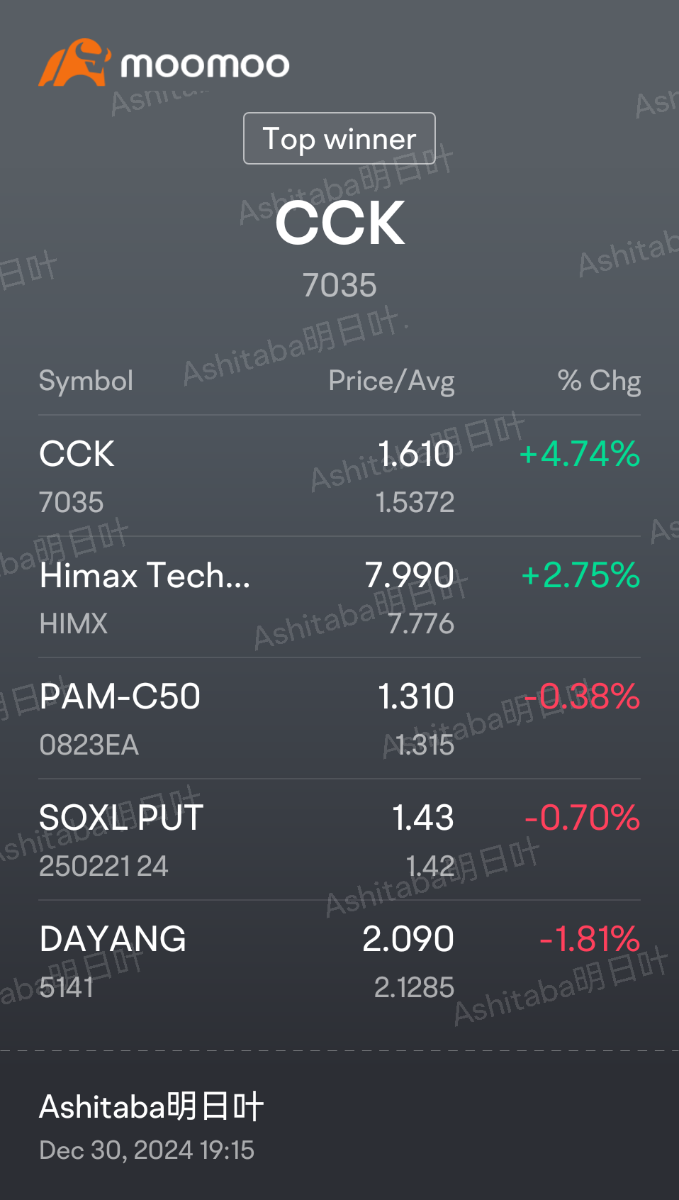Select the Symbol column header
This screenshot has width=679, height=1200.
[x=86, y=381]
